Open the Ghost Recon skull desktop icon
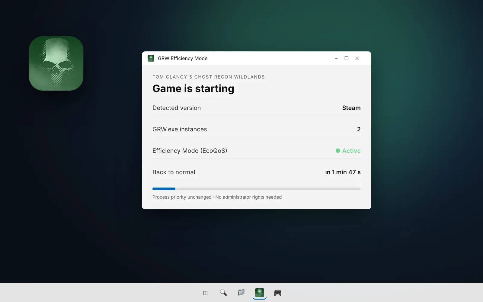 click(x=56, y=63)
